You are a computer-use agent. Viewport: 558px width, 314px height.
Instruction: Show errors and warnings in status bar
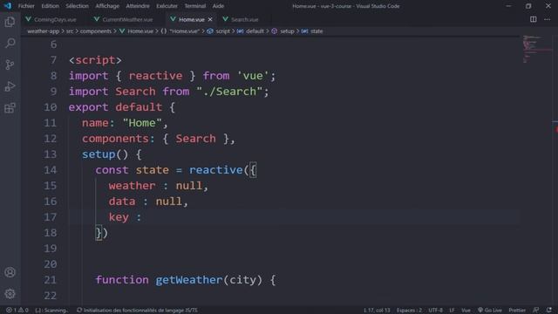17,311
